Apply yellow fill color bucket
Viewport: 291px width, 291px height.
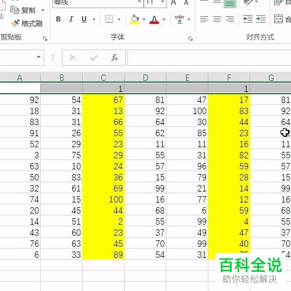[x=134, y=19]
